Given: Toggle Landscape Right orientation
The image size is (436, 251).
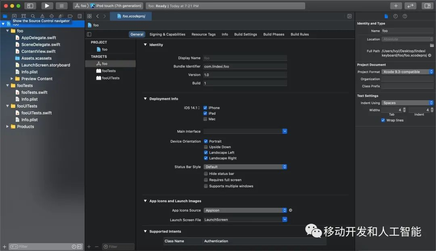Looking at the screenshot, I should (206, 158).
